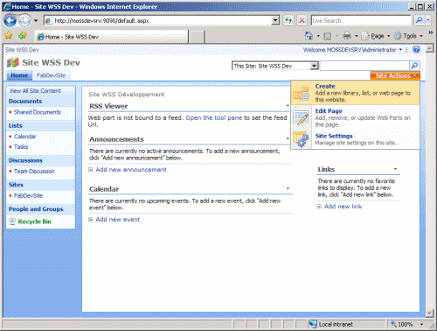Click the SharePoint search text box
Viewport: 437px width, 331px height.
coord(364,66)
